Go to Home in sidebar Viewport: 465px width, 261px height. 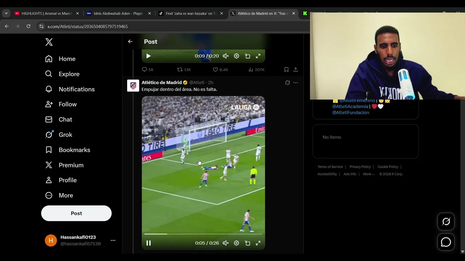tap(60, 59)
